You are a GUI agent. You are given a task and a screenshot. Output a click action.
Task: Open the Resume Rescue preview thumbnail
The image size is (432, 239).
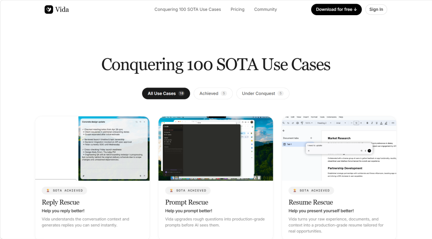[x=339, y=148]
